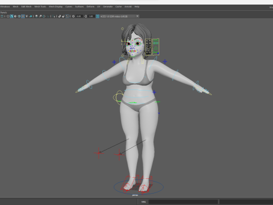The height and width of the screenshot is (205, 273).
Task: Open the Arnold menu
Action: (x=128, y=7)
